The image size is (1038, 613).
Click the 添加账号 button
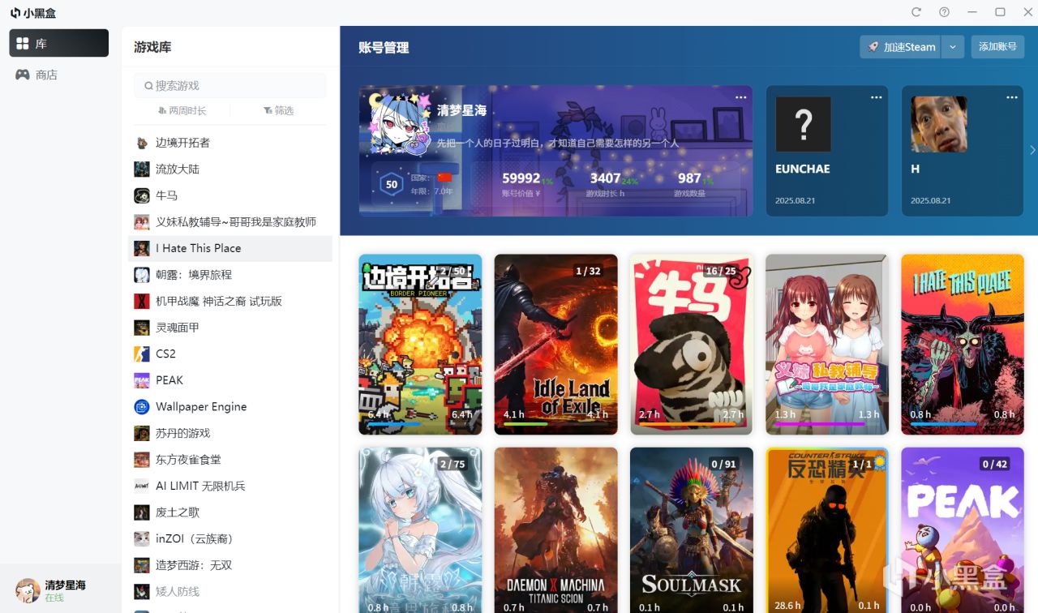(997, 47)
